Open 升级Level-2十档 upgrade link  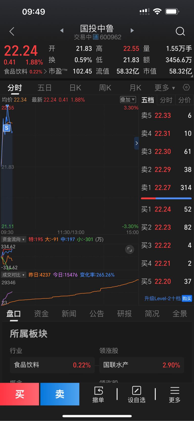162,299
